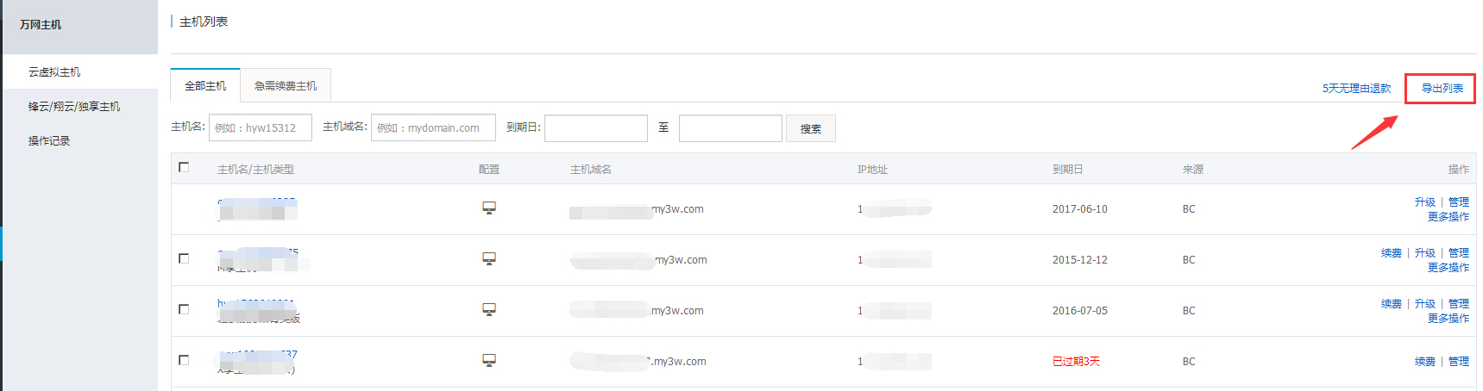Open 锋云/翔云/独享主机 in the sidebar
The height and width of the screenshot is (391, 1483).
[74, 107]
